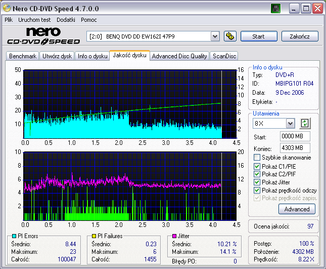Enable Szybkie skanowanie checkbox
Screen dimensions: 326x269
tap(257, 158)
